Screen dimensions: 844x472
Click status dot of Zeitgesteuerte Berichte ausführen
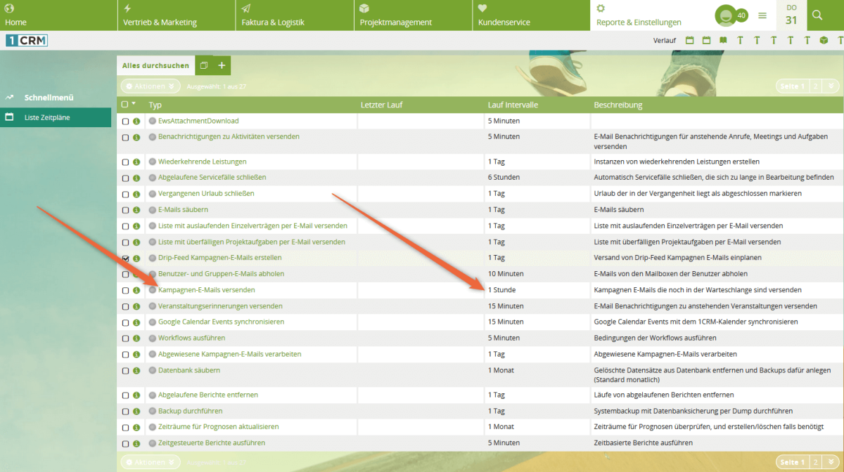[152, 444]
